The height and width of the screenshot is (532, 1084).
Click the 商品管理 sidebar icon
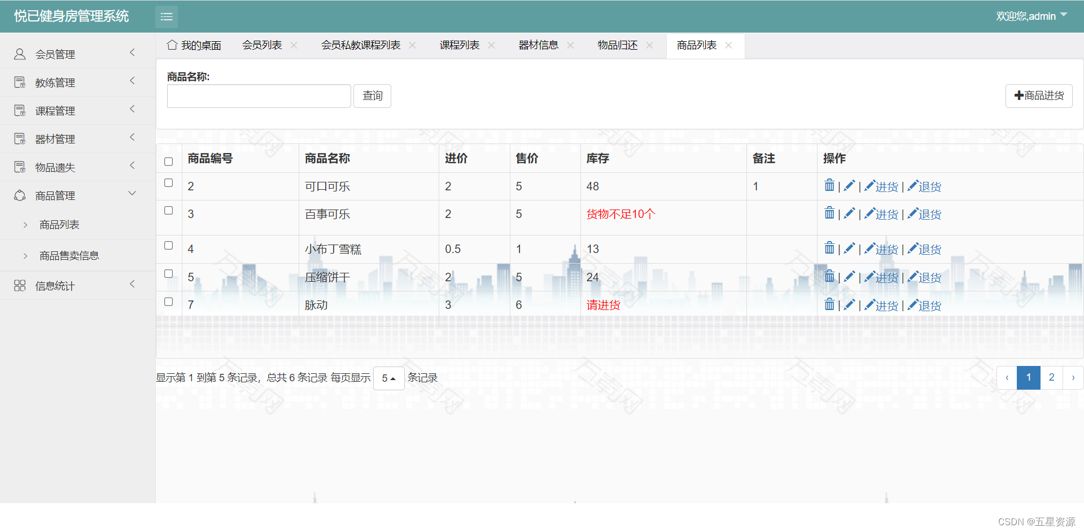20,195
